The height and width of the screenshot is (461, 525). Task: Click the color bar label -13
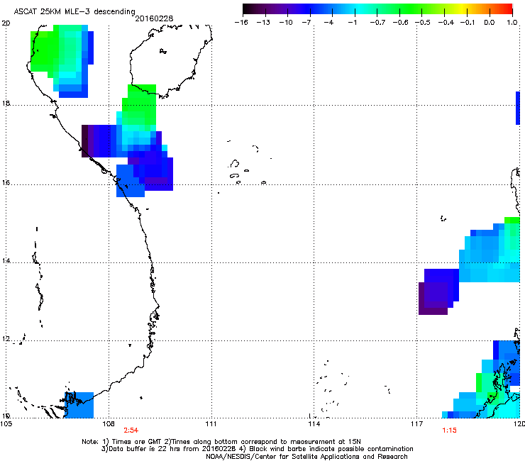tap(263, 23)
